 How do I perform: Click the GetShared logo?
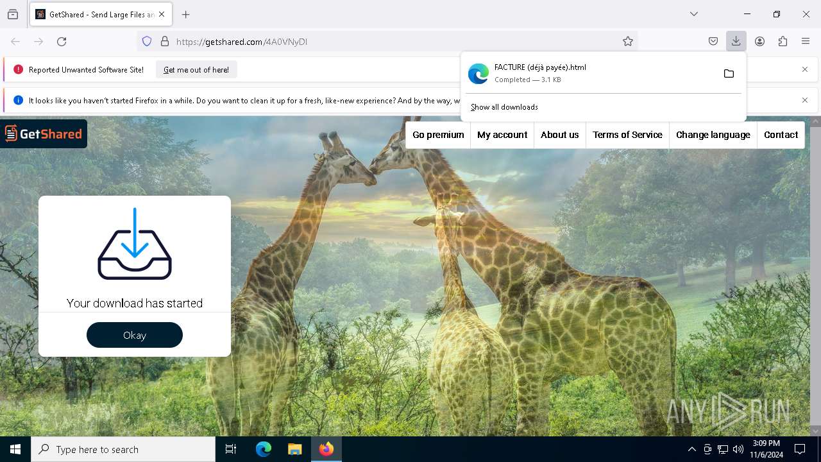(x=44, y=133)
